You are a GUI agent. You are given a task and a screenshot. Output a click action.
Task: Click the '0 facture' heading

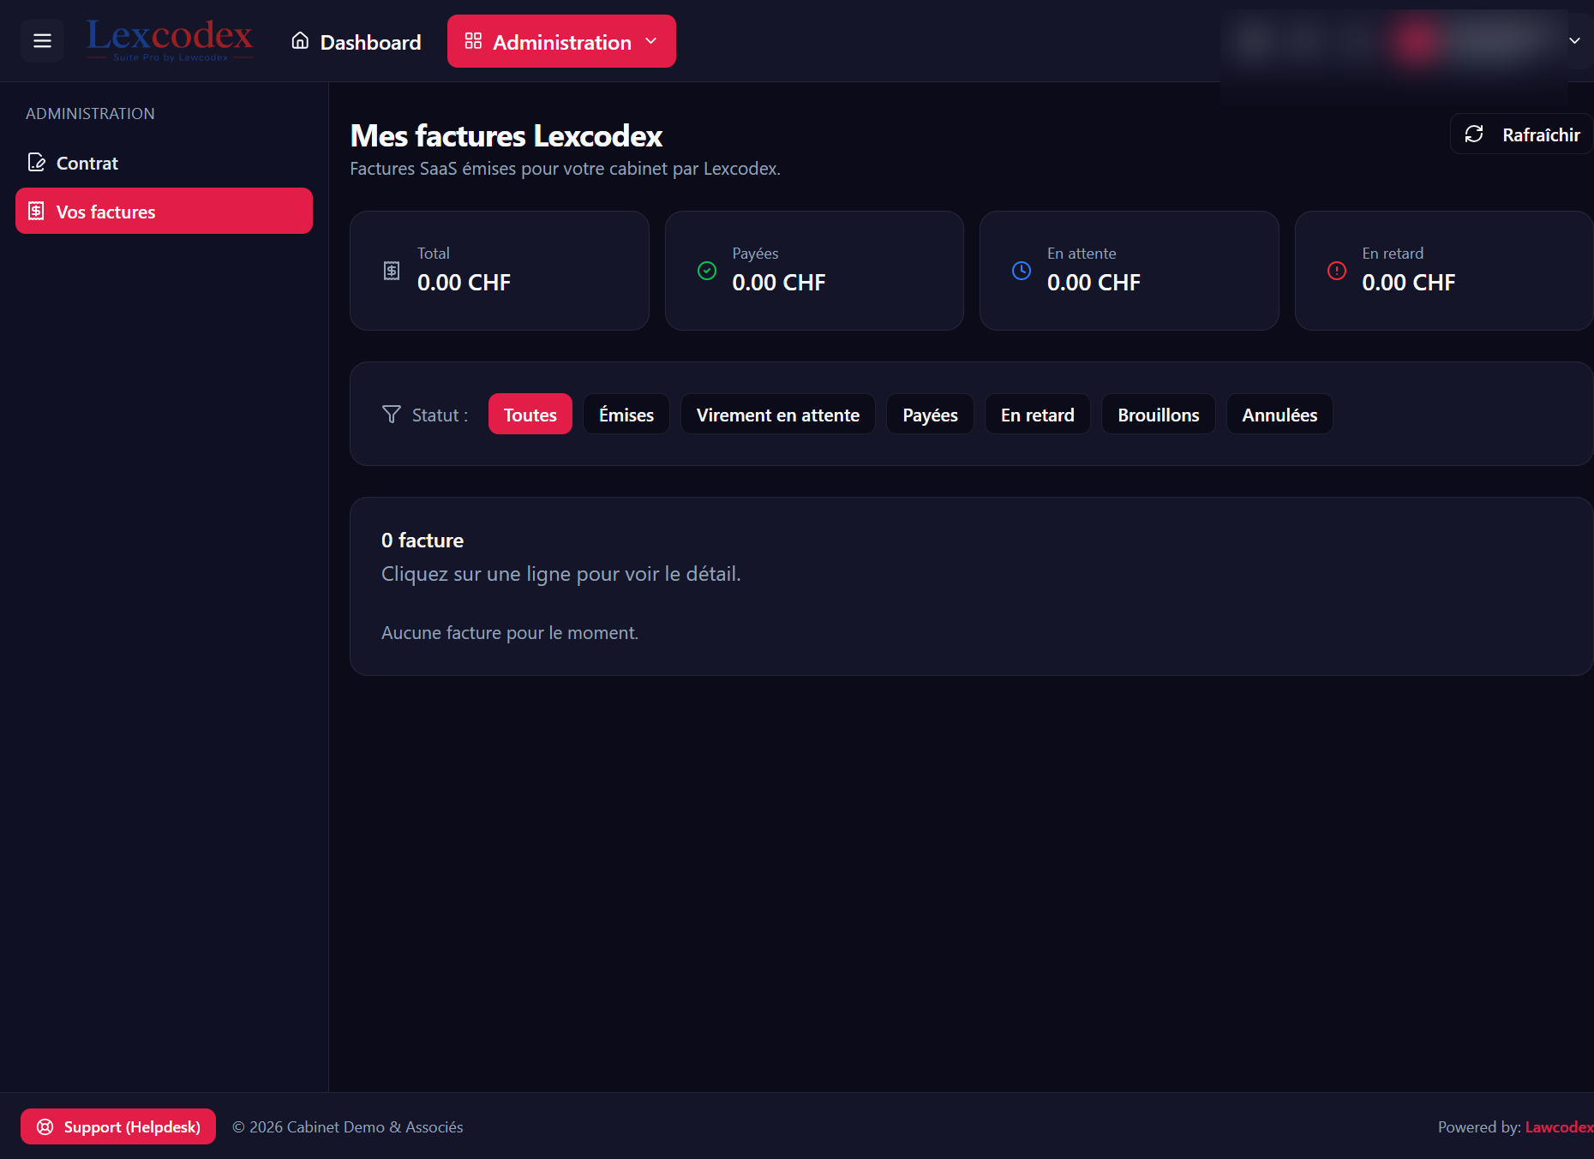click(x=422, y=541)
